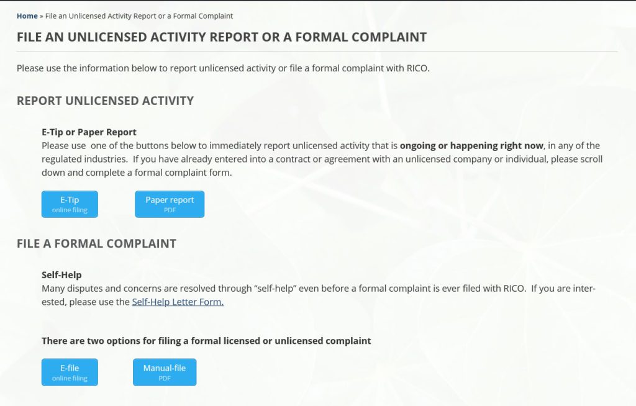
Task: Click the 'online filing' text under E-file
Action: click(70, 379)
